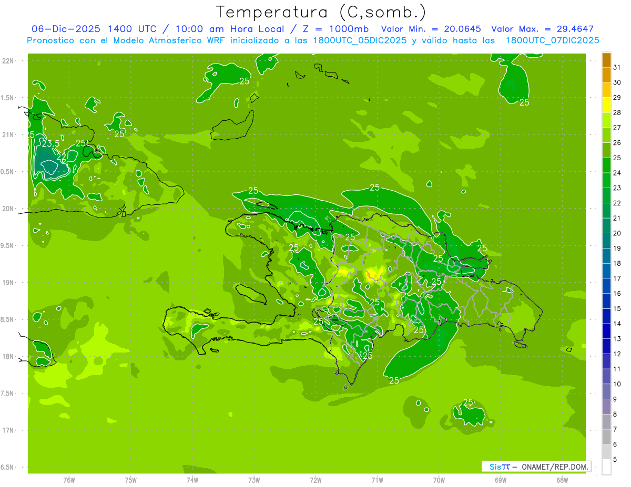Click the "31" colorbar value
This screenshot has width=631, height=487.
point(617,67)
